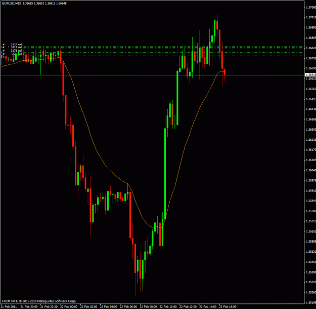This screenshot has height=309, width=316.
Task: Click the 1.36170 price axis label
Action: (x=311, y=149)
